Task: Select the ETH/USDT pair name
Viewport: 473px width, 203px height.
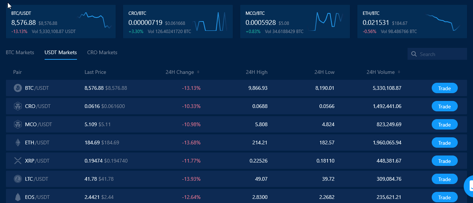Action: click(37, 143)
